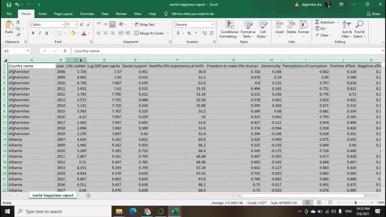Cut the selection with the scissors icon
386x217 pixels.
point(18,22)
